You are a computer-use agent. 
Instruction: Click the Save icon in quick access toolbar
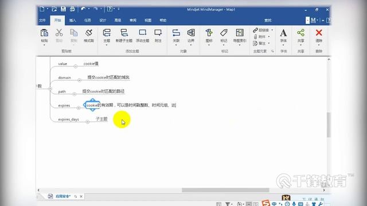(63, 9)
